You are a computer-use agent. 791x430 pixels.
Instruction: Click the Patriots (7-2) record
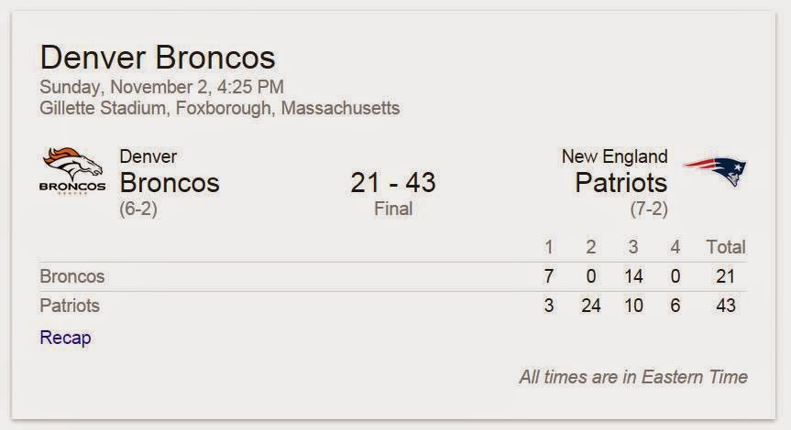pos(648,209)
